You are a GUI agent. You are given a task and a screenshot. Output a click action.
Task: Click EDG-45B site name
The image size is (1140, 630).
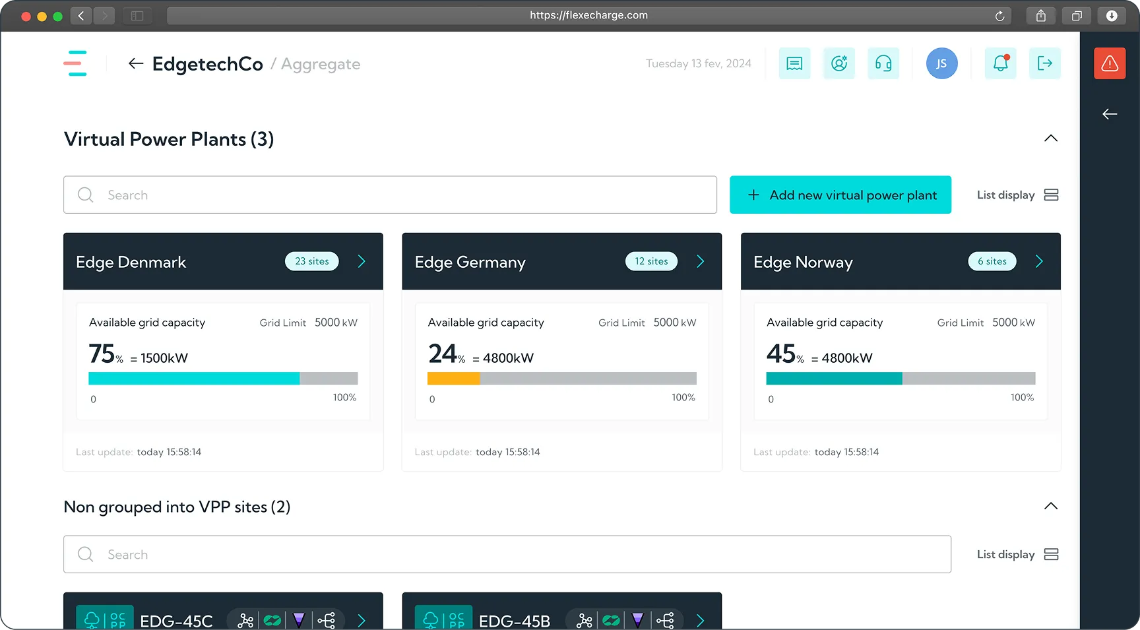pyautogui.click(x=515, y=621)
